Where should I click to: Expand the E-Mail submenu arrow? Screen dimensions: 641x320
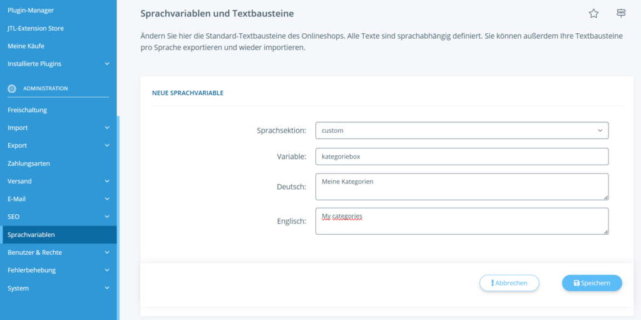point(107,199)
